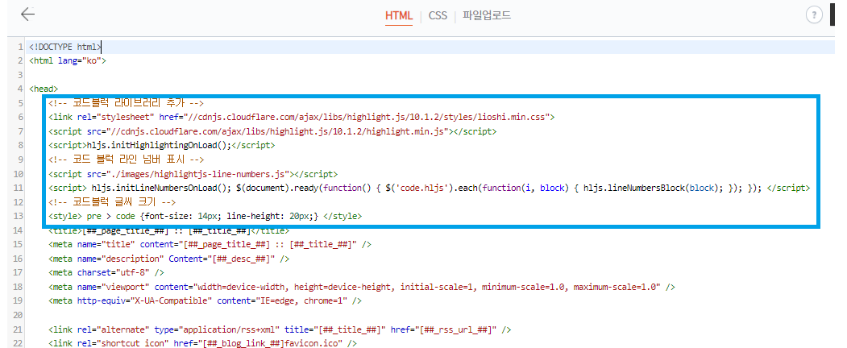The height and width of the screenshot is (348, 847).
Task: Click the meta name="title" line
Action: point(210,244)
